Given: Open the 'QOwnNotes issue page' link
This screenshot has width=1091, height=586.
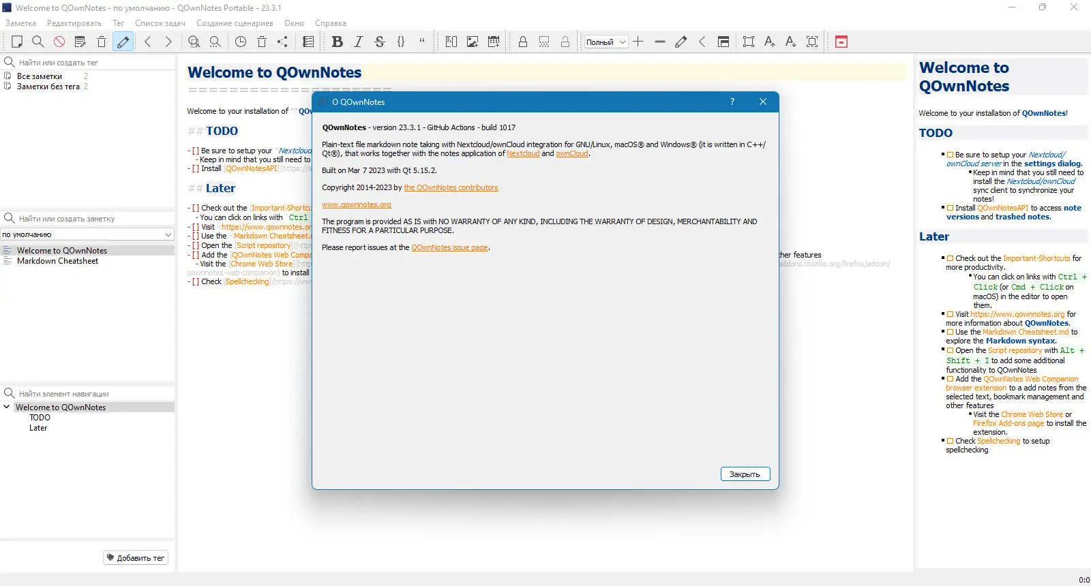Looking at the screenshot, I should point(449,247).
